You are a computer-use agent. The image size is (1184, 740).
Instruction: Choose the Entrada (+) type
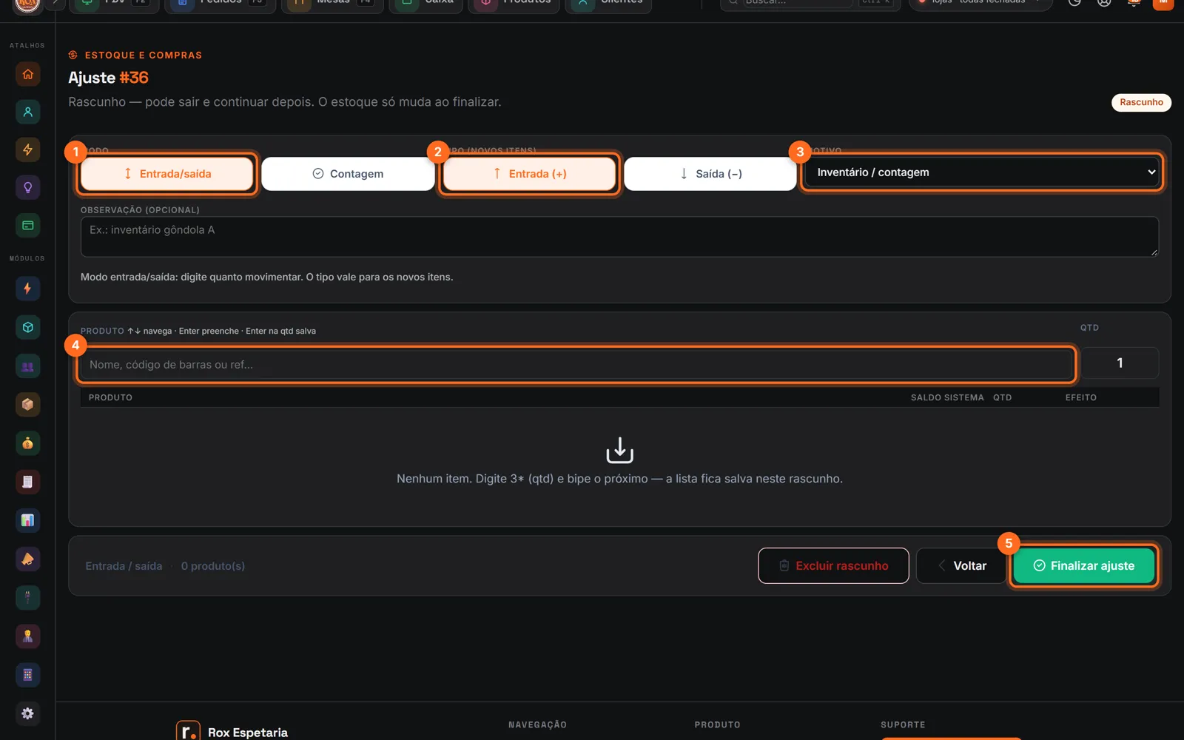(529, 174)
